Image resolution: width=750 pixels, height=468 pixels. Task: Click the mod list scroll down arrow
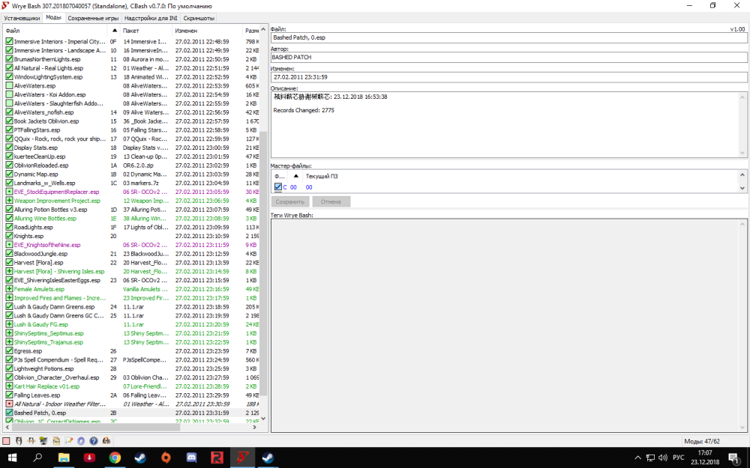263,419
